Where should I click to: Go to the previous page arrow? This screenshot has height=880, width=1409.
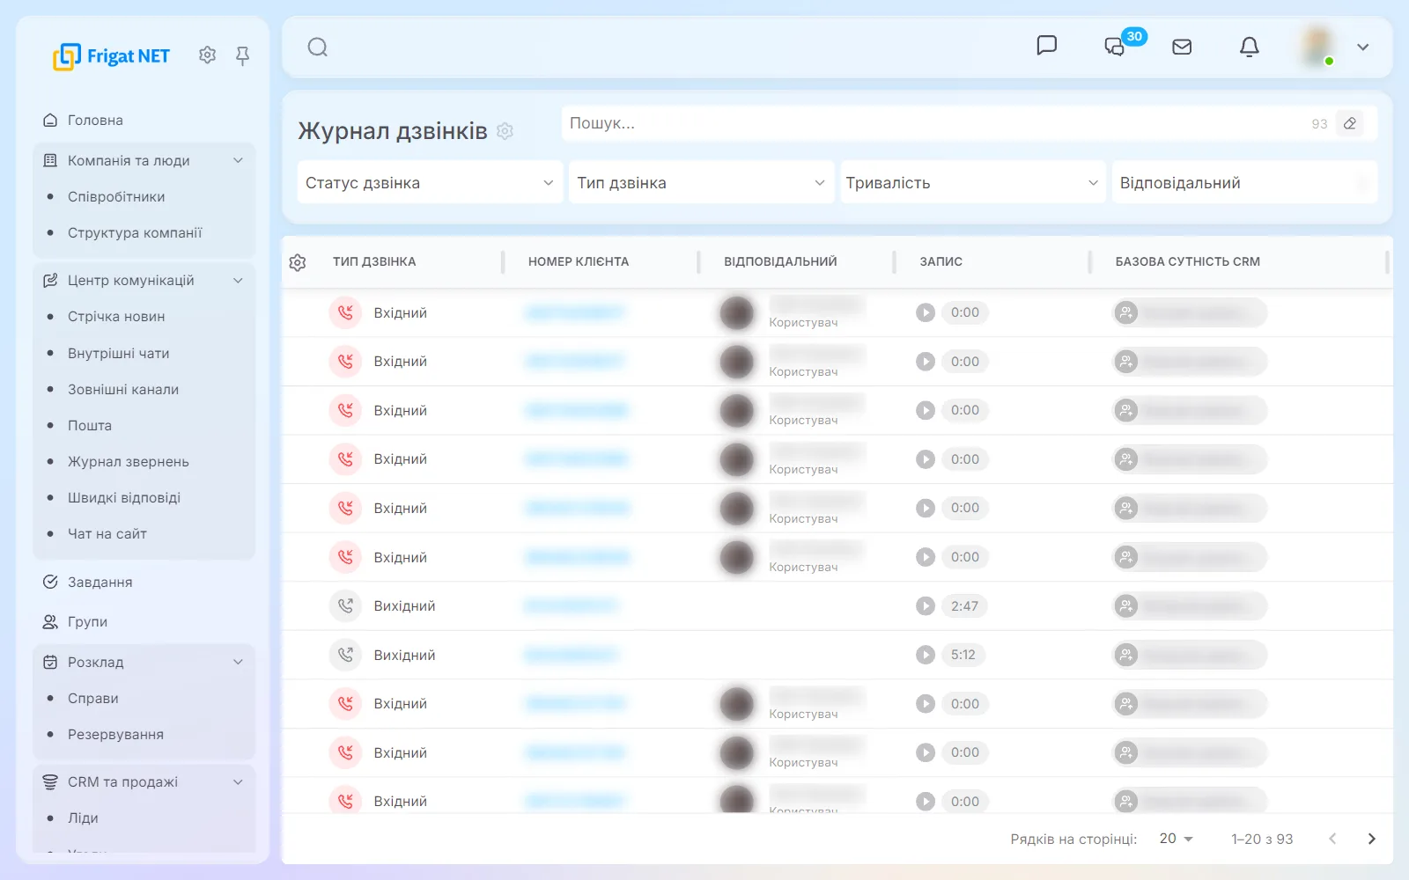coord(1332,839)
